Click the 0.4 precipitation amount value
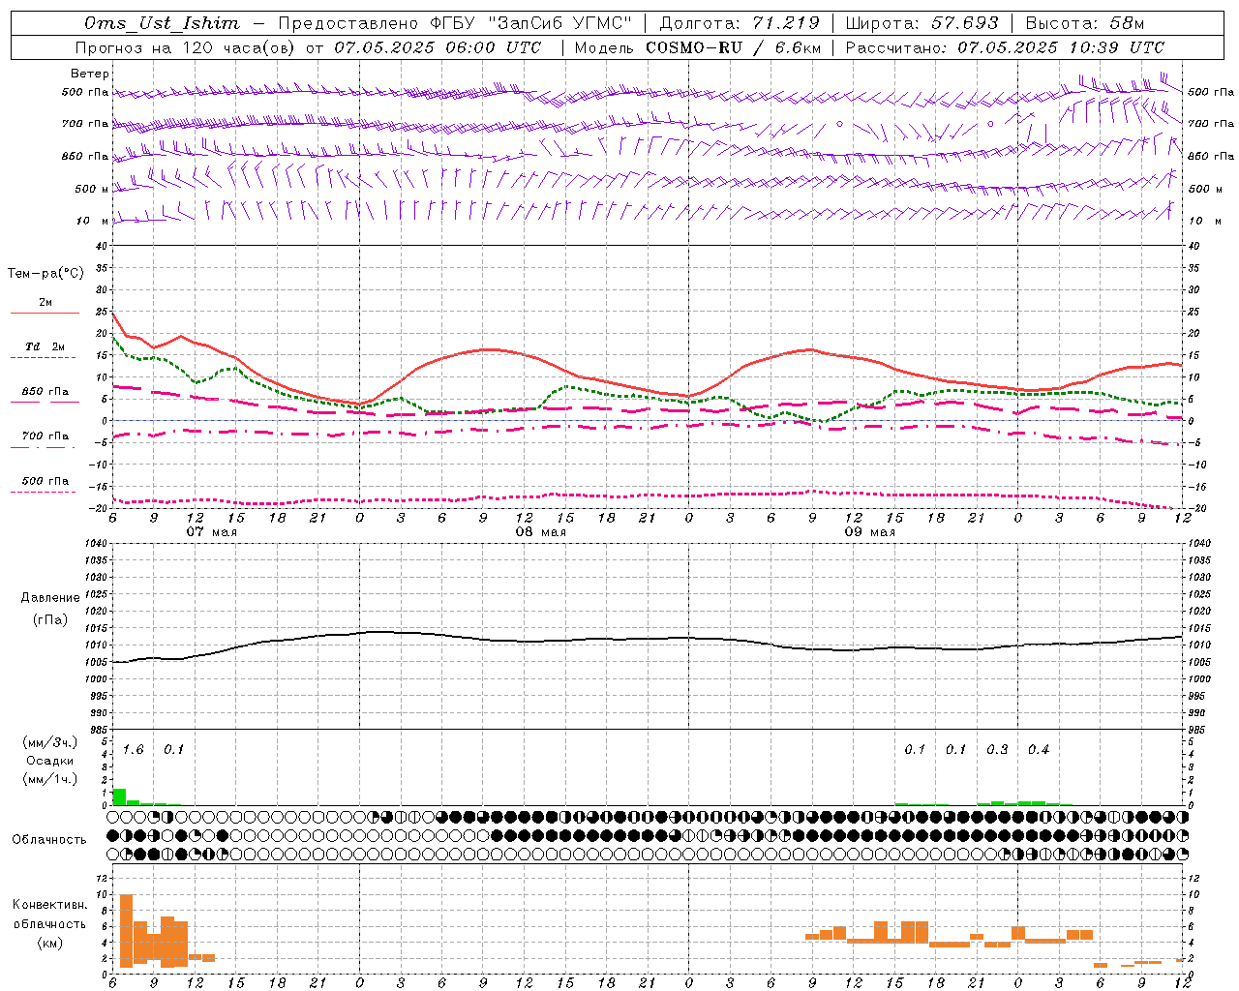Image resolution: width=1239 pixels, height=991 pixels. click(x=1039, y=749)
